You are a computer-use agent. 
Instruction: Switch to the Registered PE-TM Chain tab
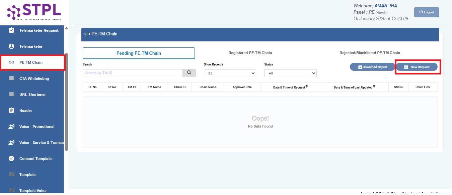tap(250, 53)
